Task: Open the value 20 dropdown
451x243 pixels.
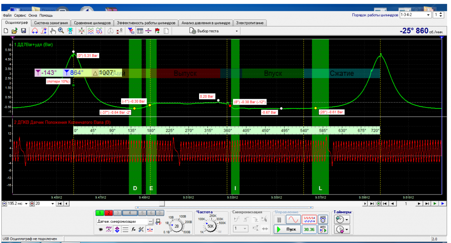Action: 53,204
